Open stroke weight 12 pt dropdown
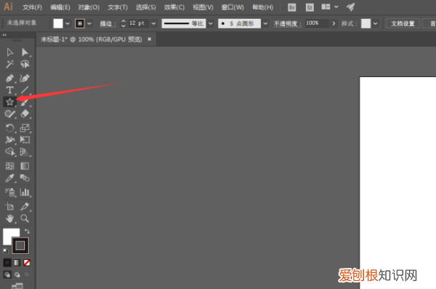The width and height of the screenshot is (436, 289). tap(153, 24)
